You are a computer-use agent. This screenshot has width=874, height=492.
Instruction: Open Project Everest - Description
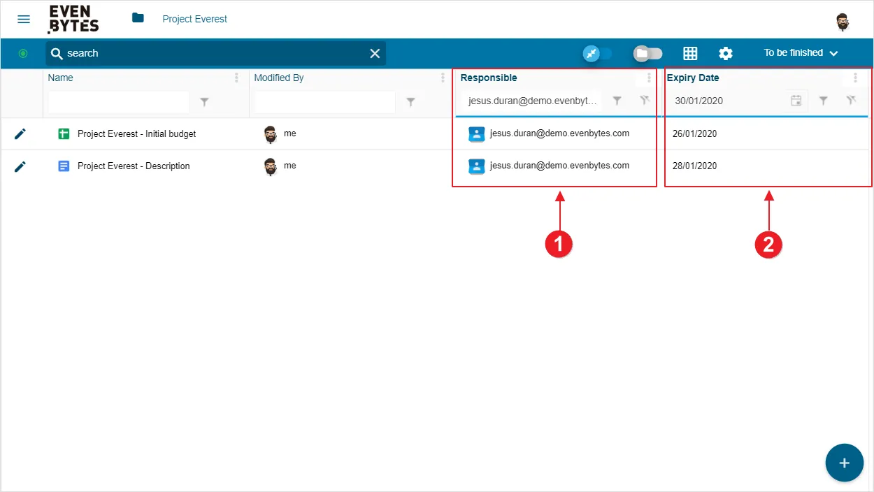click(134, 166)
